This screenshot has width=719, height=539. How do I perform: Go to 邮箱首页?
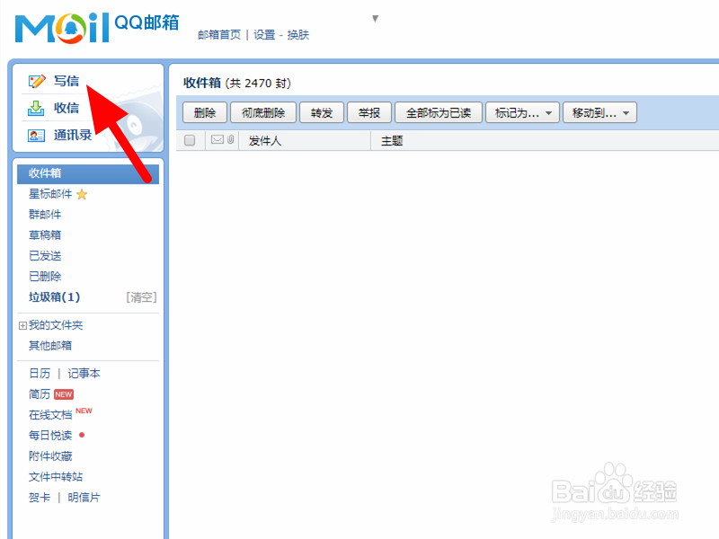219,35
